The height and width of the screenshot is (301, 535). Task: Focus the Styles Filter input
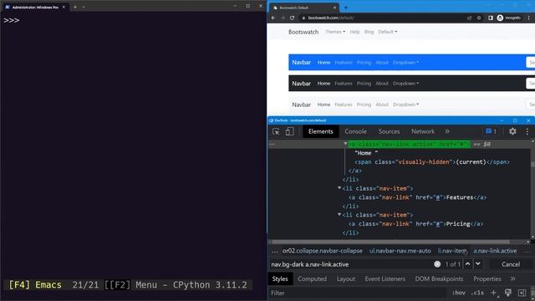[x=358, y=293]
